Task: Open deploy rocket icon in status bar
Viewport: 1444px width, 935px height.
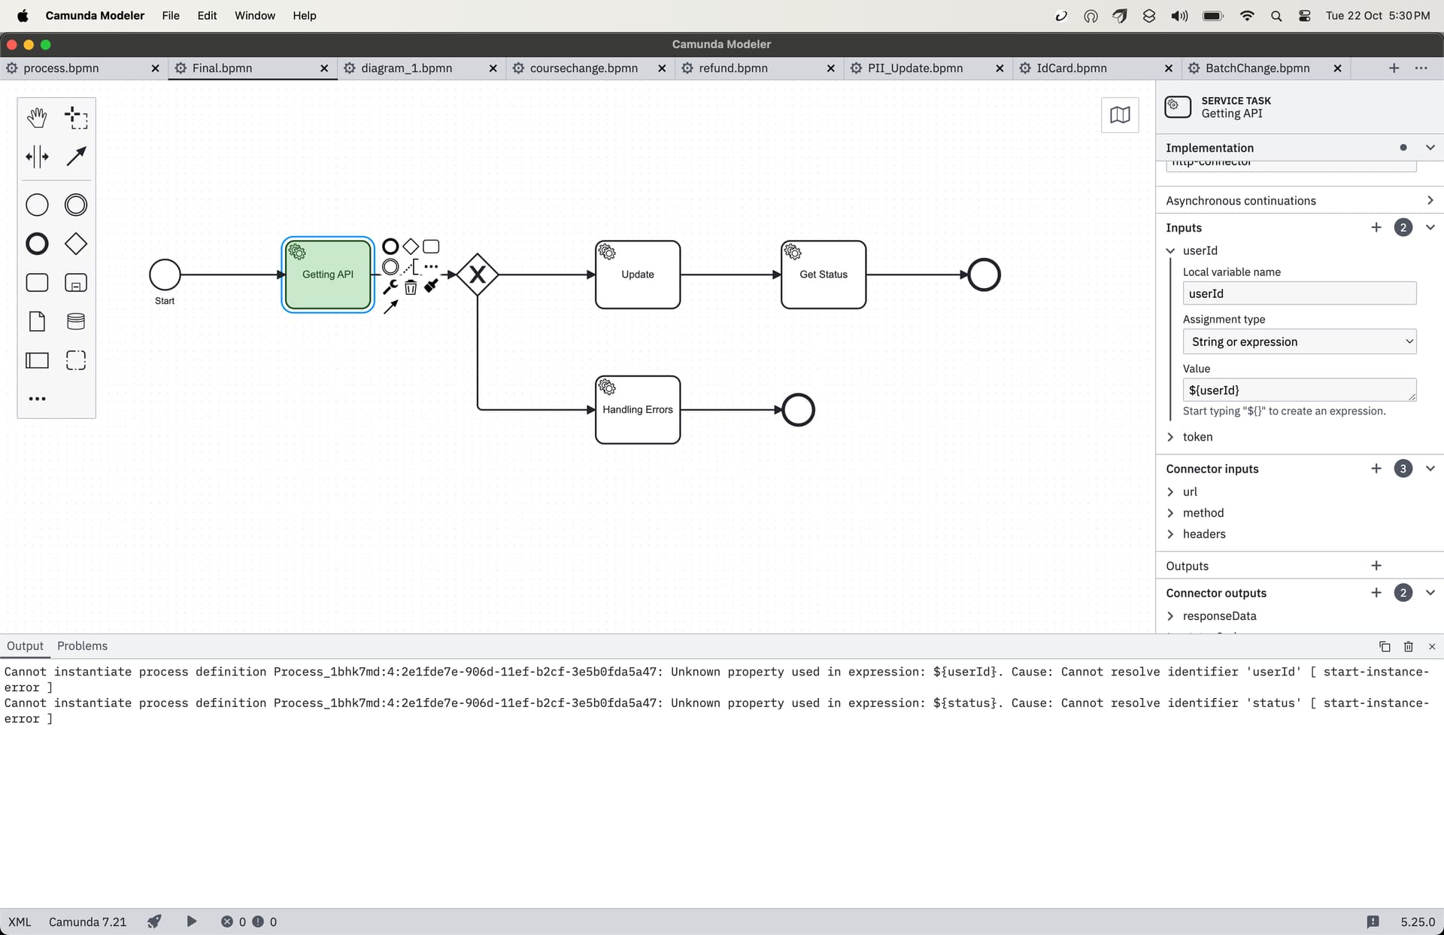Action: (154, 921)
